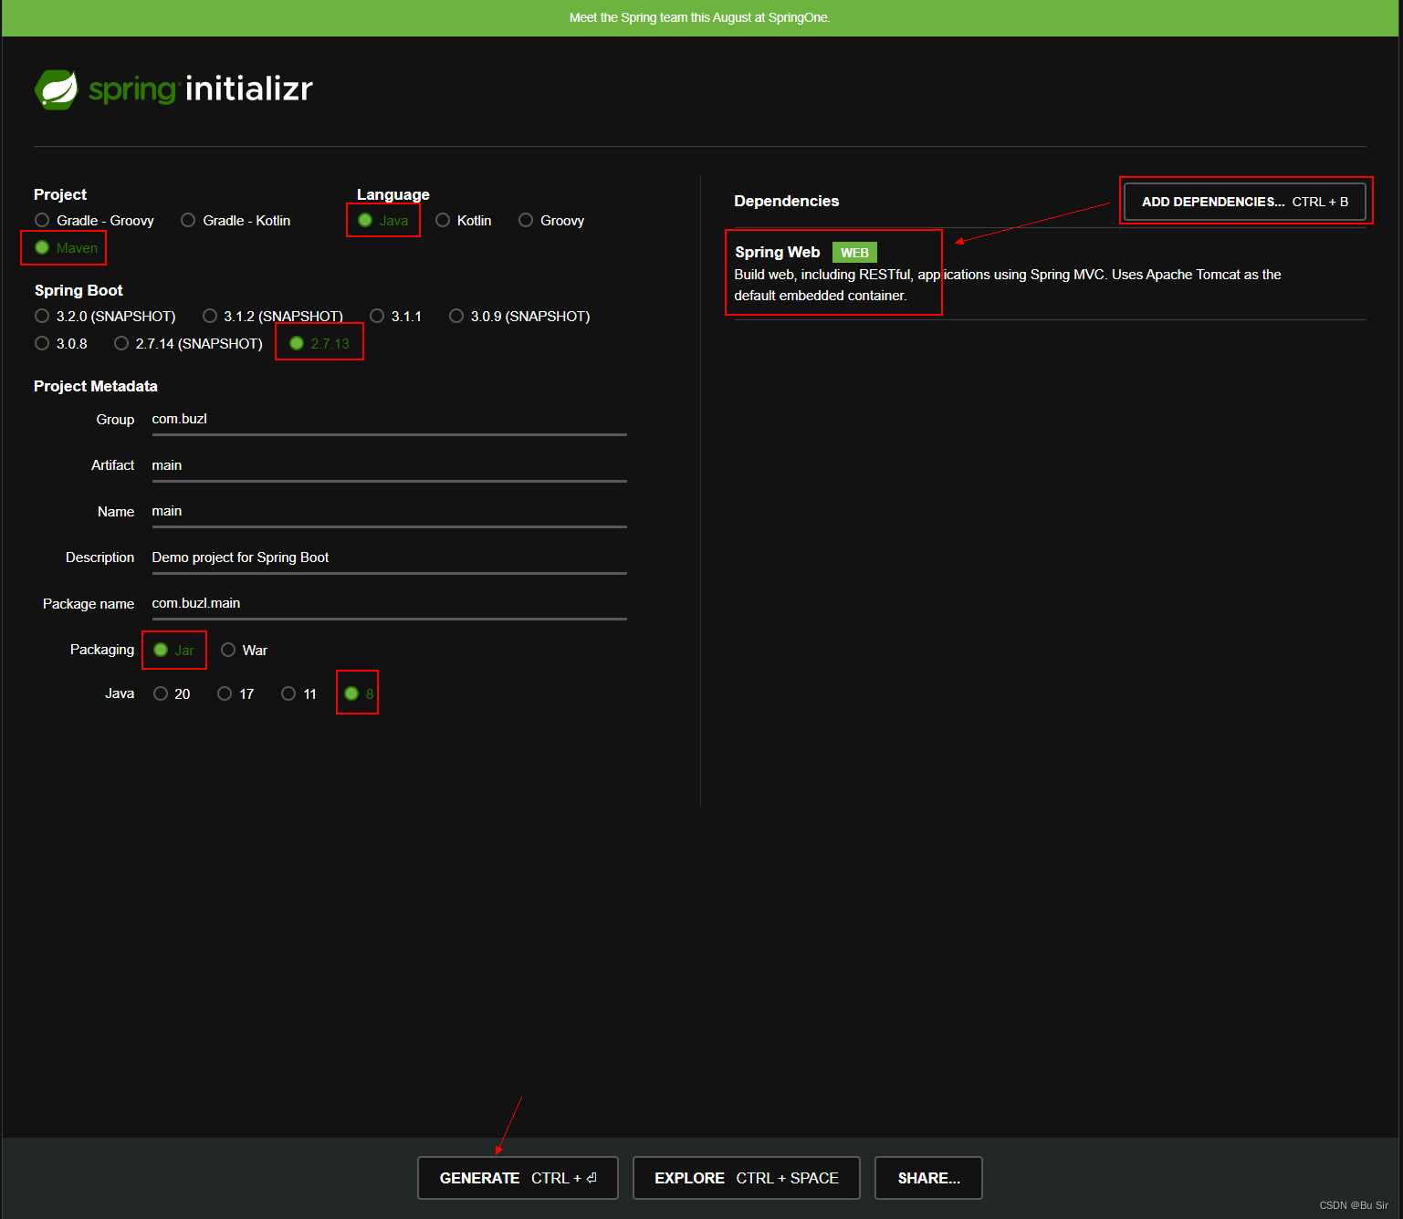The height and width of the screenshot is (1219, 1403).
Task: Select Java version 17
Action: pyautogui.click(x=225, y=693)
